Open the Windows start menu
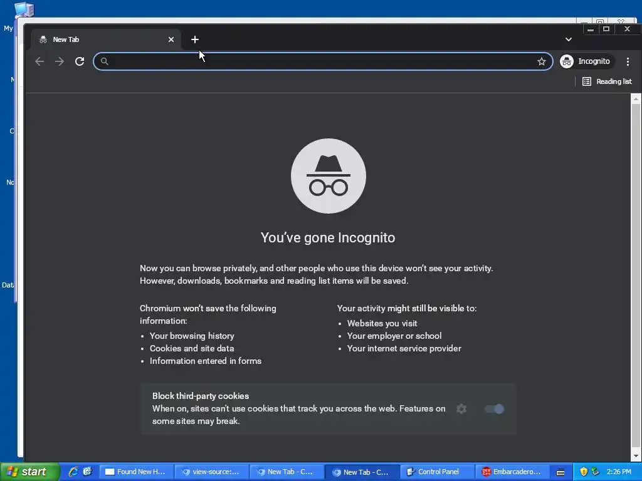Screen dimensions: 642x481 29,472
